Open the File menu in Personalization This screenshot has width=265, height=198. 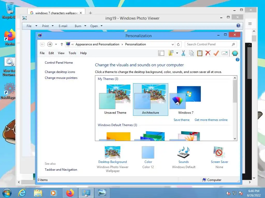click(x=42, y=53)
